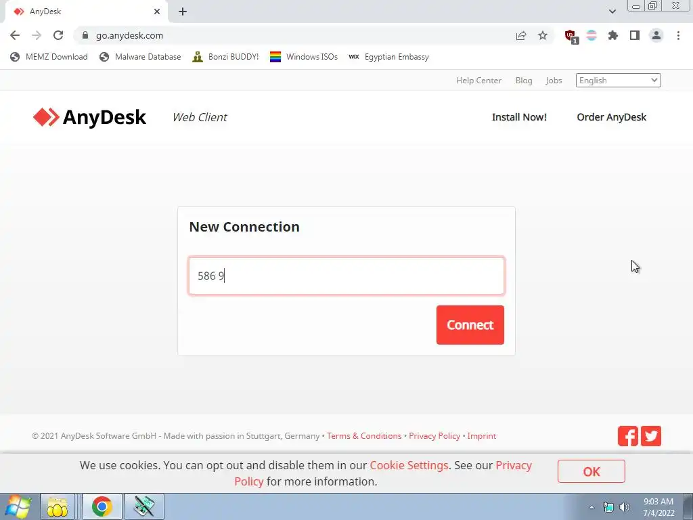The height and width of the screenshot is (520, 693).
Task: Expand the tab search chevron
Action: coord(612,12)
